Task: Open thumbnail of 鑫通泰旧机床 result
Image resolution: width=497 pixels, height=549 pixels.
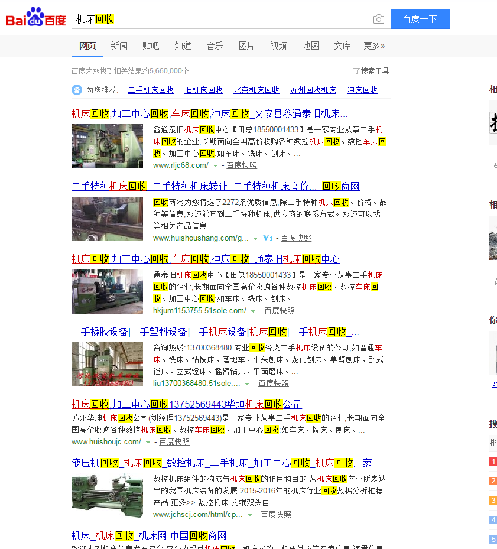Action: click(107, 147)
